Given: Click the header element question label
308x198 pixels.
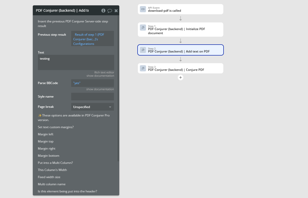Looking at the screenshot, I should (x=67, y=191).
